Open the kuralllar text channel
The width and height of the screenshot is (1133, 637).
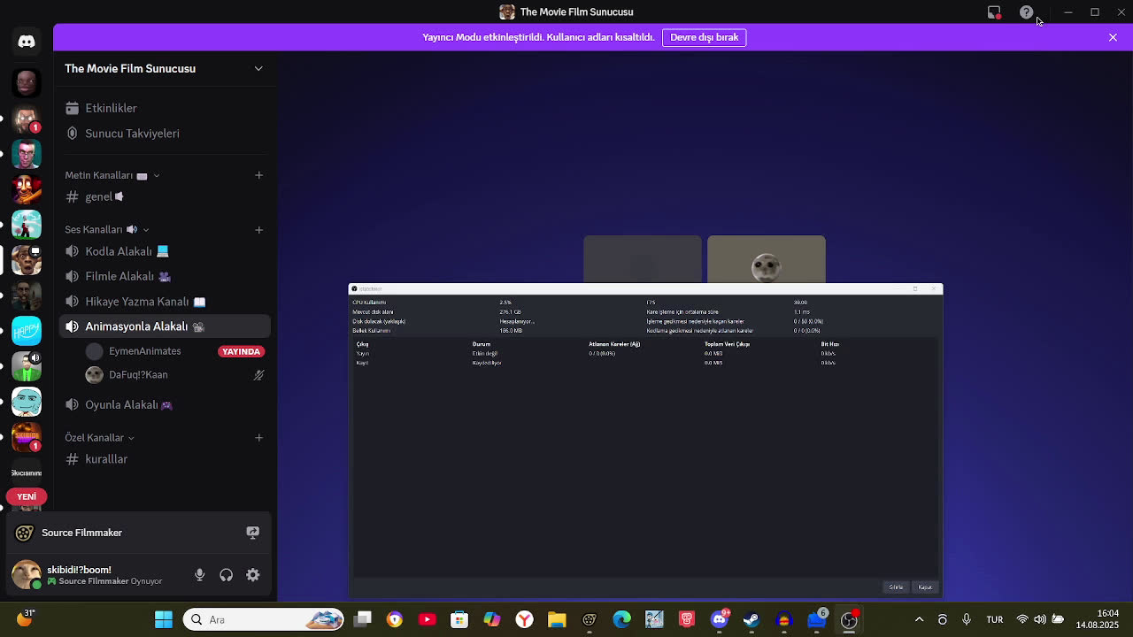[106, 459]
